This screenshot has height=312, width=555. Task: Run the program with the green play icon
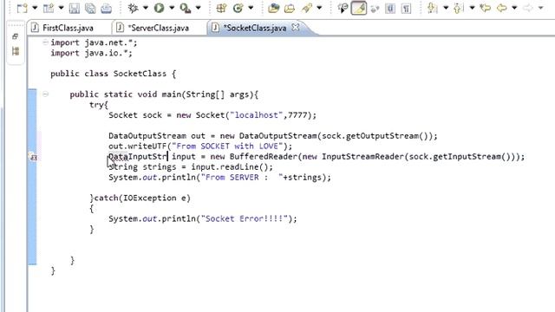point(159,8)
